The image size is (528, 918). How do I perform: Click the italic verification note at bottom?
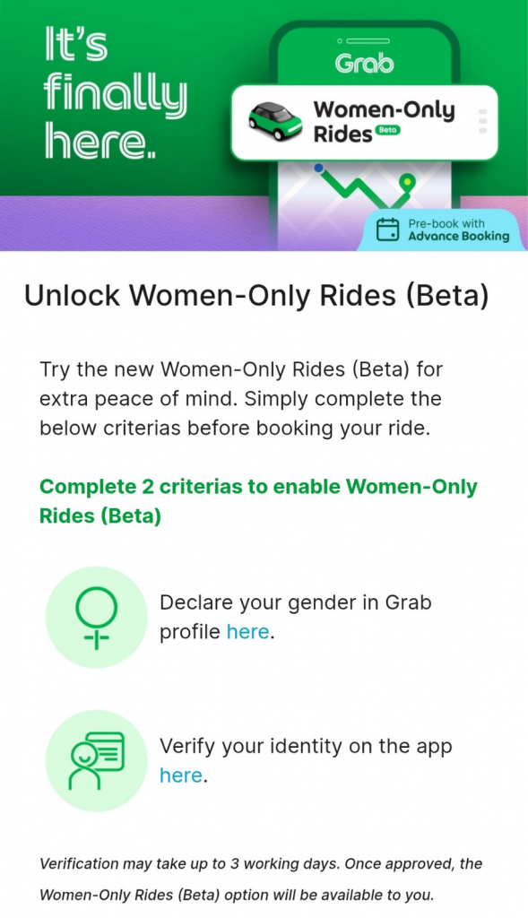261,879
